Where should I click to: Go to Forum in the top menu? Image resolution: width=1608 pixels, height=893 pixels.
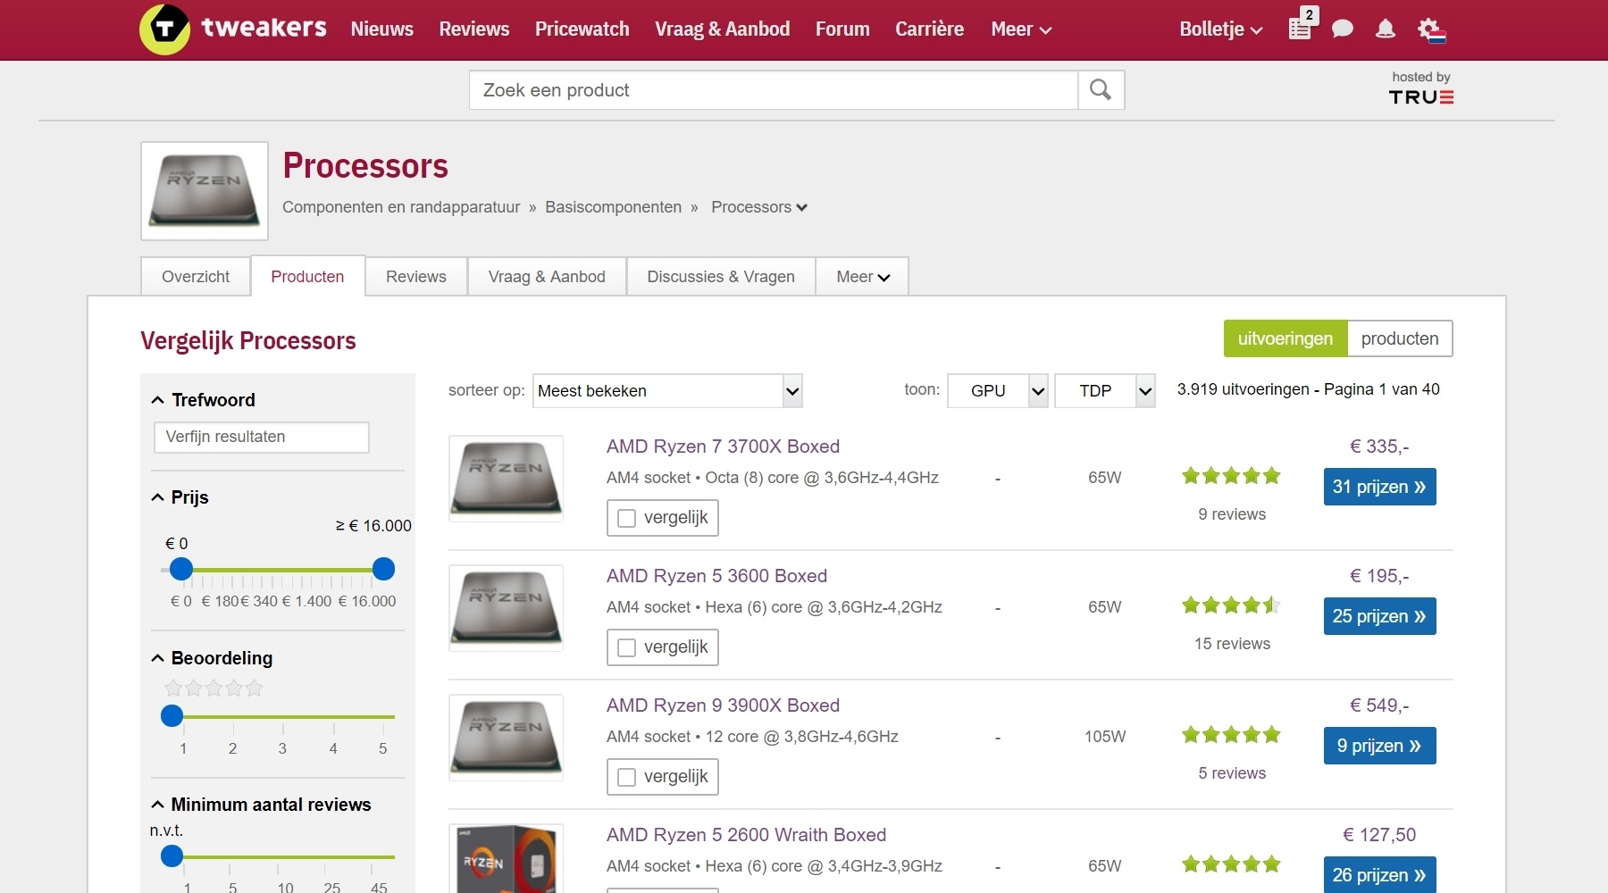point(842,29)
